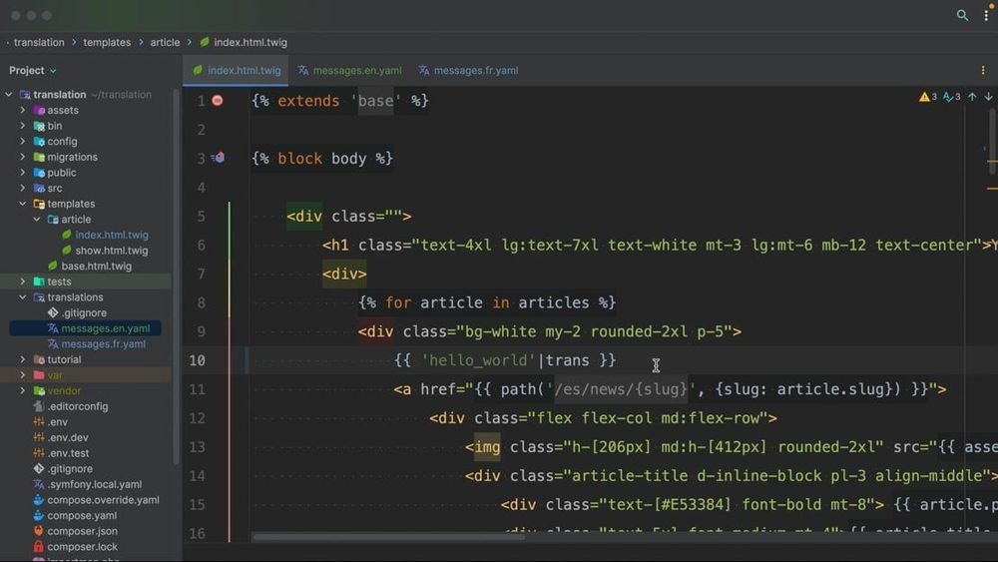Expand the public folder

[x=23, y=172]
